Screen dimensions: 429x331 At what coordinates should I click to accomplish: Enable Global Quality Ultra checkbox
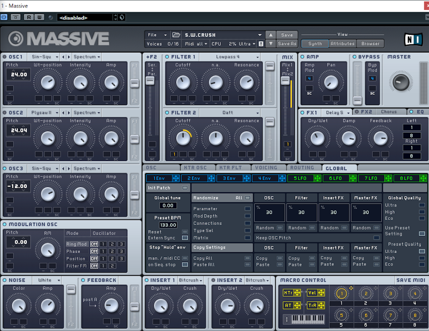[422, 205]
